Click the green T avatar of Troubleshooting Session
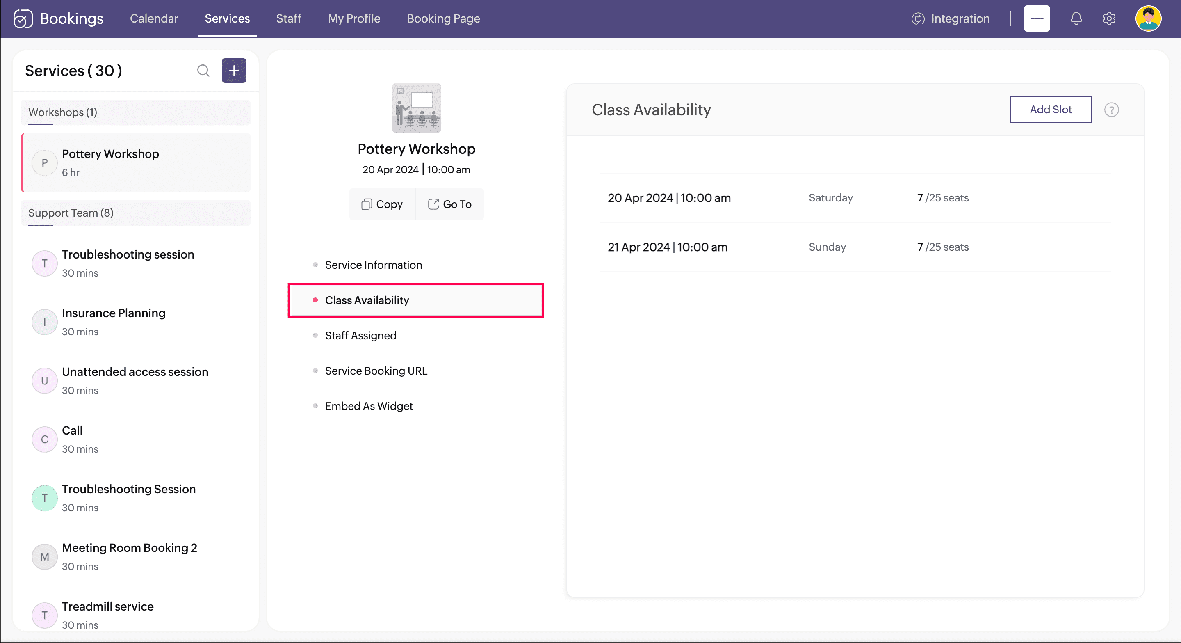 44,498
